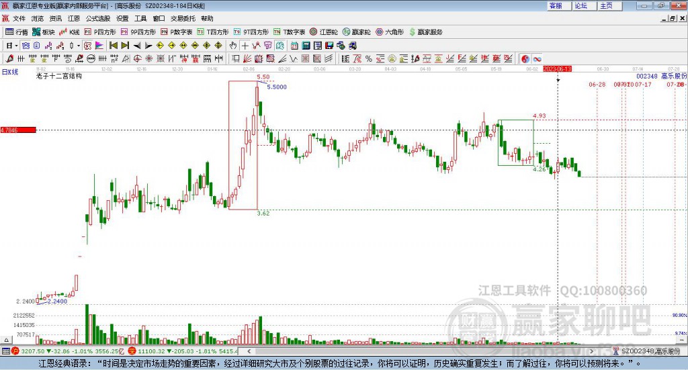Select the red pen drawing tool
The height and width of the screenshot is (370, 688).
tap(9, 58)
